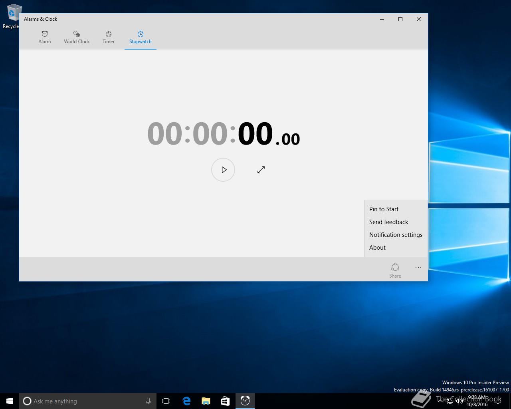The width and height of the screenshot is (511, 409).
Task: Maximize the Alarms & Clock window
Action: (400, 19)
